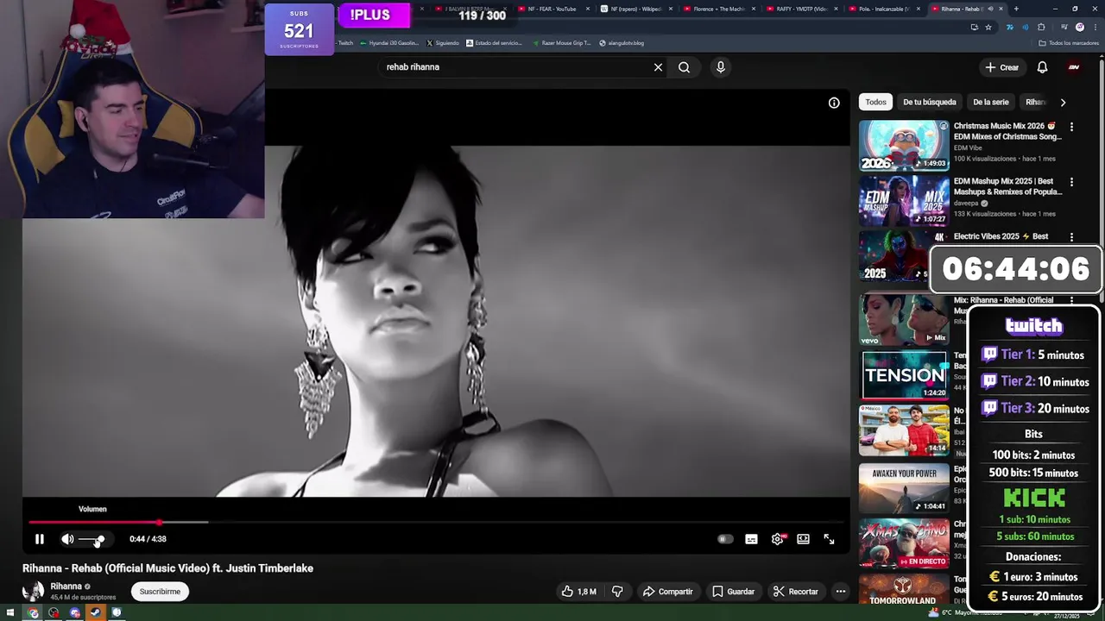Click the Recortar clip button
Image resolution: width=1105 pixels, height=621 pixels.
click(795, 592)
